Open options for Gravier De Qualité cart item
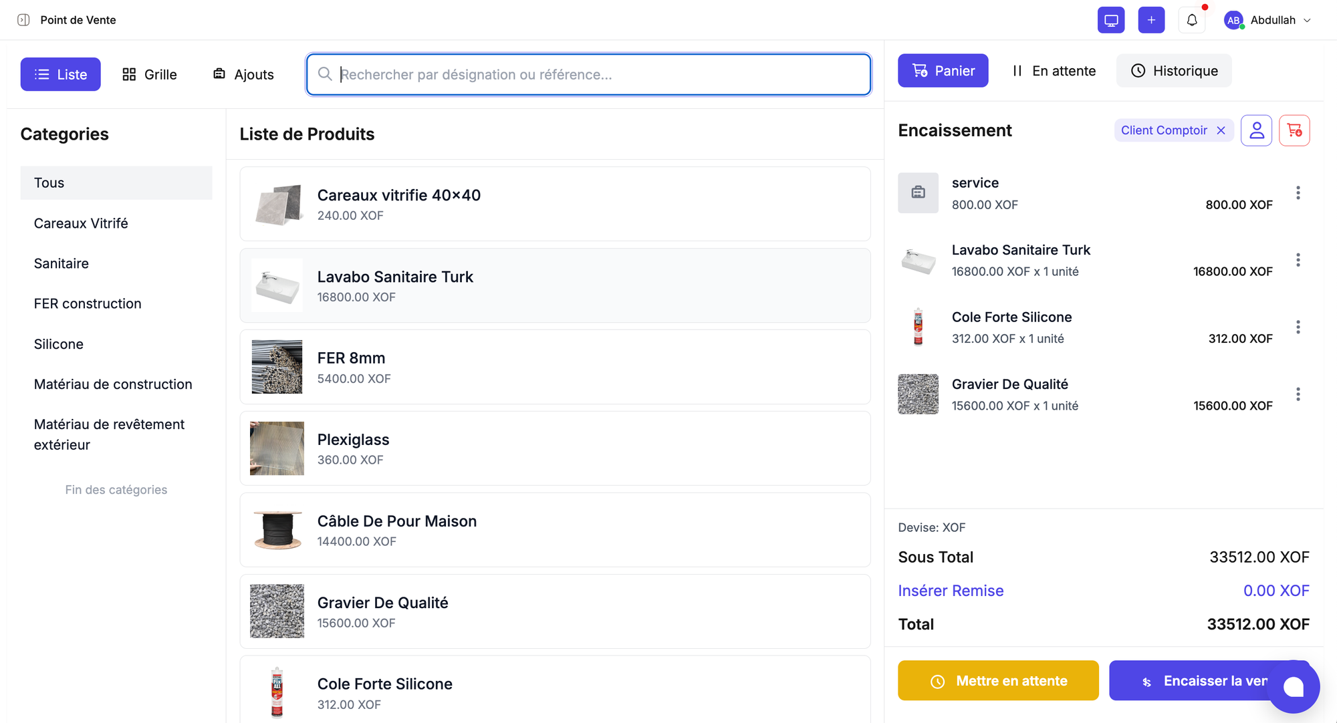Screen dimensions: 1337x723 [x=1298, y=394]
